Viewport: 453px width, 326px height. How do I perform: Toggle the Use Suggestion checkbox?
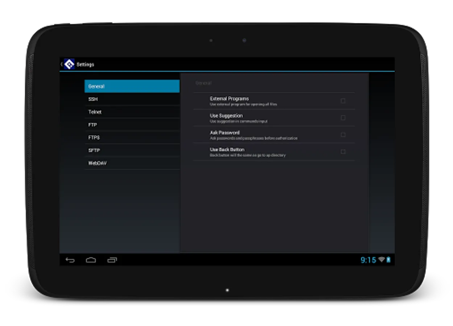343,118
